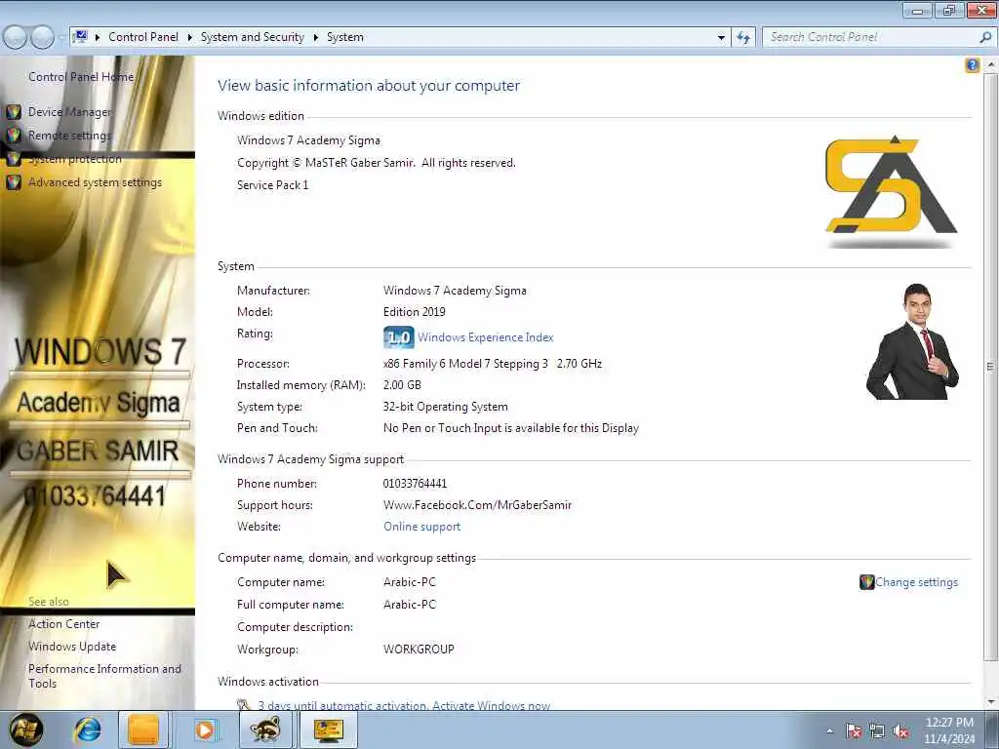
Task: Select Control Panel breadcrumb
Action: click(x=143, y=37)
